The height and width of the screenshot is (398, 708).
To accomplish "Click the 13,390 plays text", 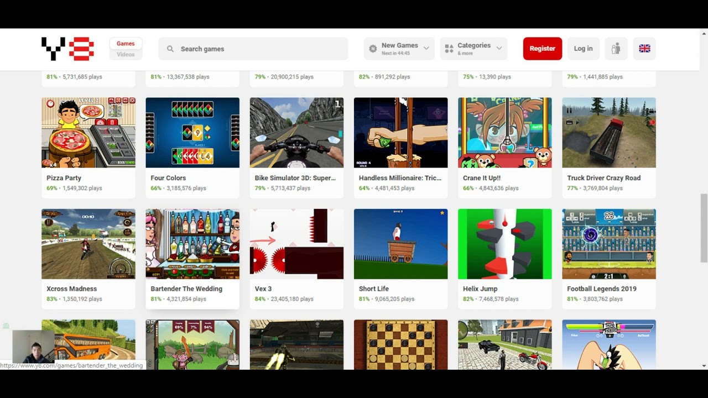I will tap(496, 77).
